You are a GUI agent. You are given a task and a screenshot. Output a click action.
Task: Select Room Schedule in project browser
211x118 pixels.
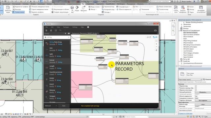point(188,55)
